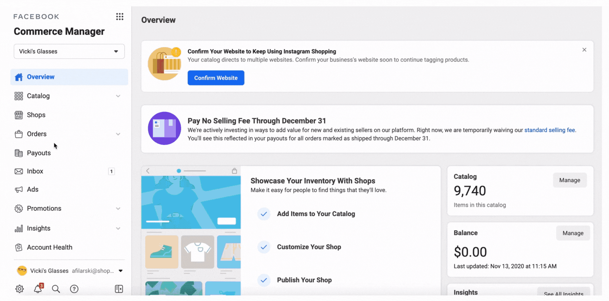Click Vicki's Glasses profile avatar
Viewport: 609px width, 301px height.
(x=22, y=271)
